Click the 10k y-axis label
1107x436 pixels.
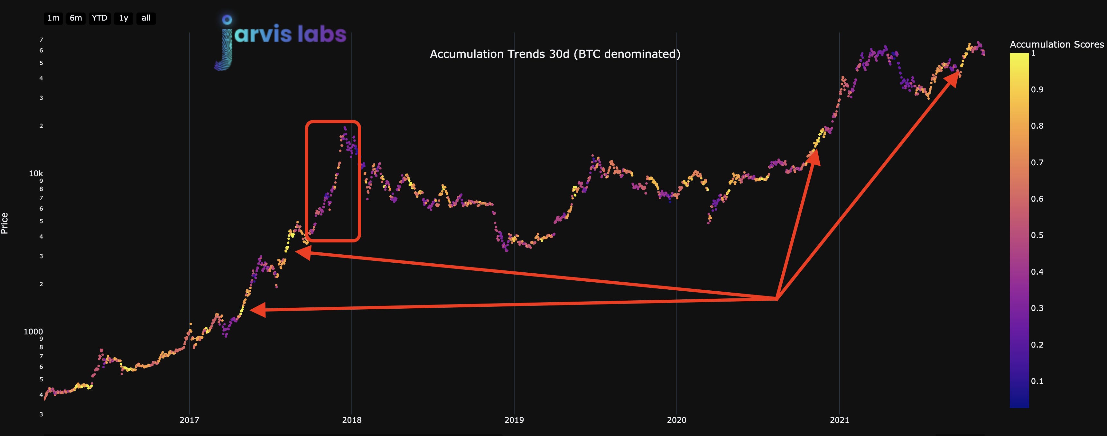click(x=36, y=174)
